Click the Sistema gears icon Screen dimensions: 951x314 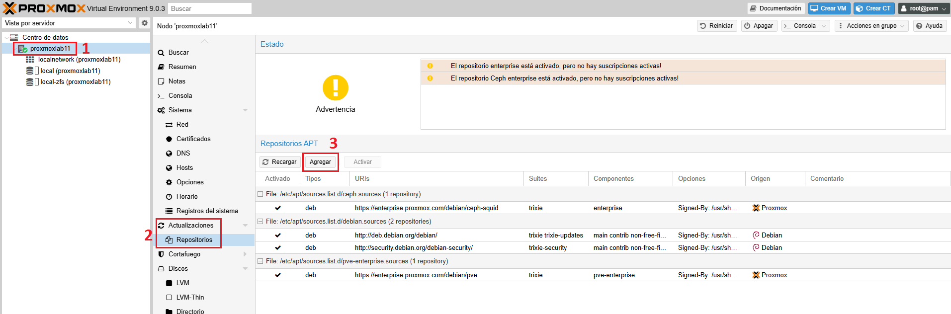161,110
